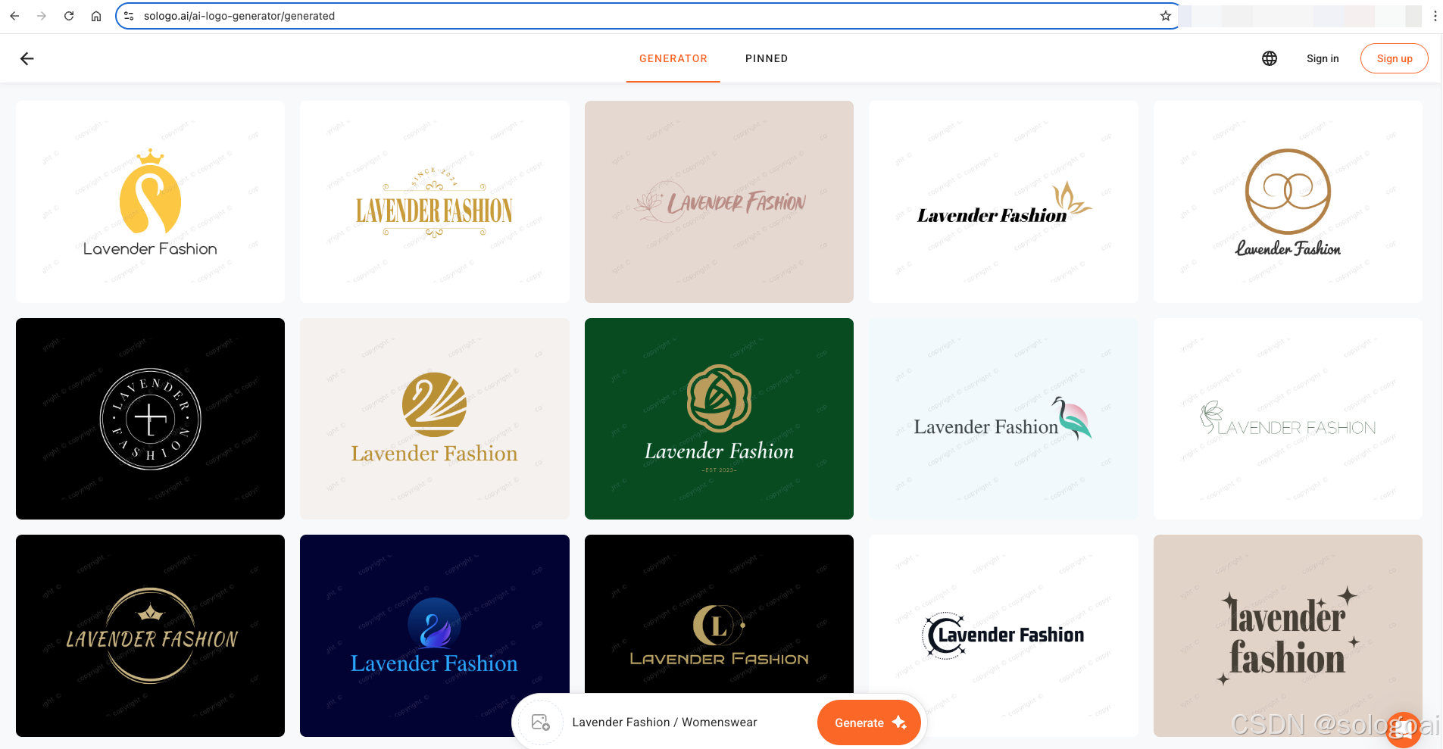
Task: Click the page back arrow below the address bar
Action: tap(27, 58)
